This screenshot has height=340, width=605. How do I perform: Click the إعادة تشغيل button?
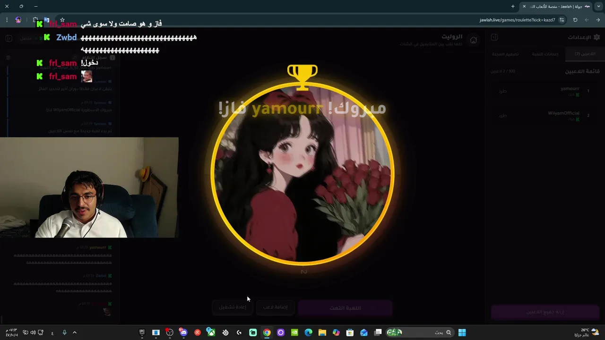click(x=233, y=307)
